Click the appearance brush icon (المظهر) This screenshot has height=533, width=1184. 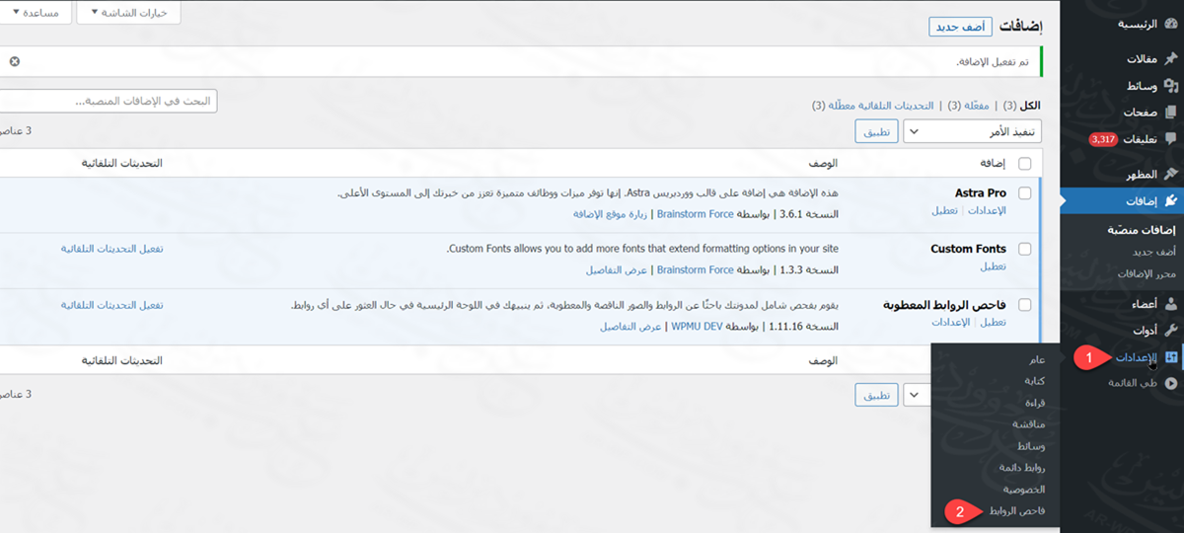[1171, 174]
